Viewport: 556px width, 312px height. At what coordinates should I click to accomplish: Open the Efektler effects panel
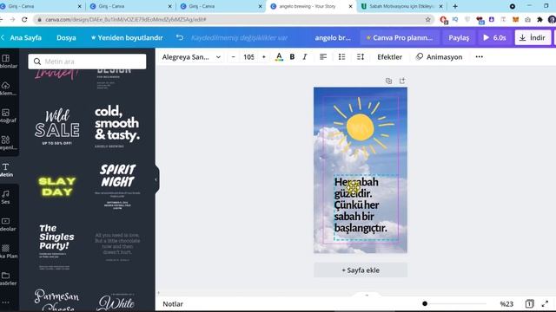point(389,57)
